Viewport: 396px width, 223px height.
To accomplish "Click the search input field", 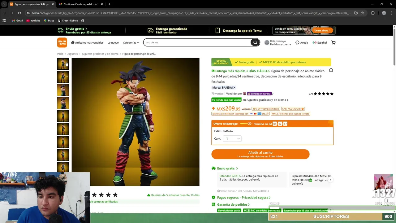I will coord(197,42).
